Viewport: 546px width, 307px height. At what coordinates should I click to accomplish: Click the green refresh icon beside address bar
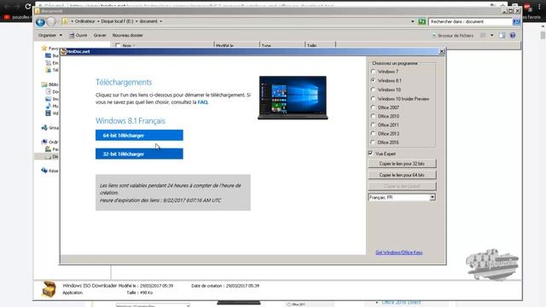422,21
